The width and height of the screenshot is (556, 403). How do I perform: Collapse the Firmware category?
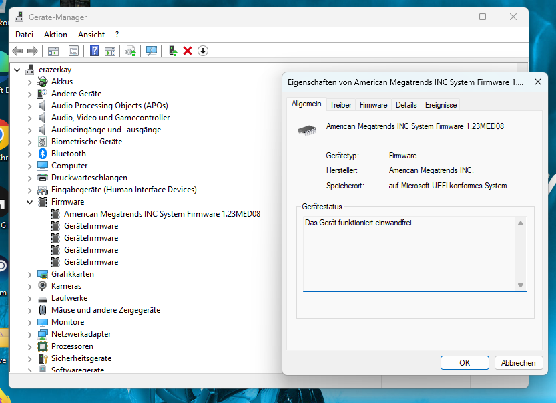click(29, 201)
